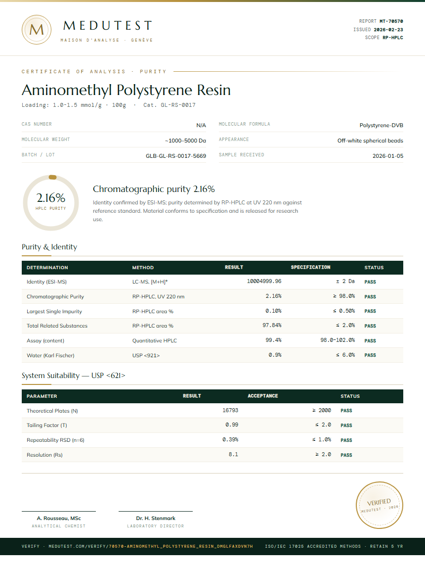Click the Tailing Factor (T) row label
The image size is (425, 570).
tap(47, 426)
